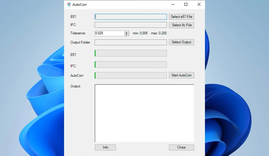Click the 'min: 0.005' text
269x156 pixels.
140,33
